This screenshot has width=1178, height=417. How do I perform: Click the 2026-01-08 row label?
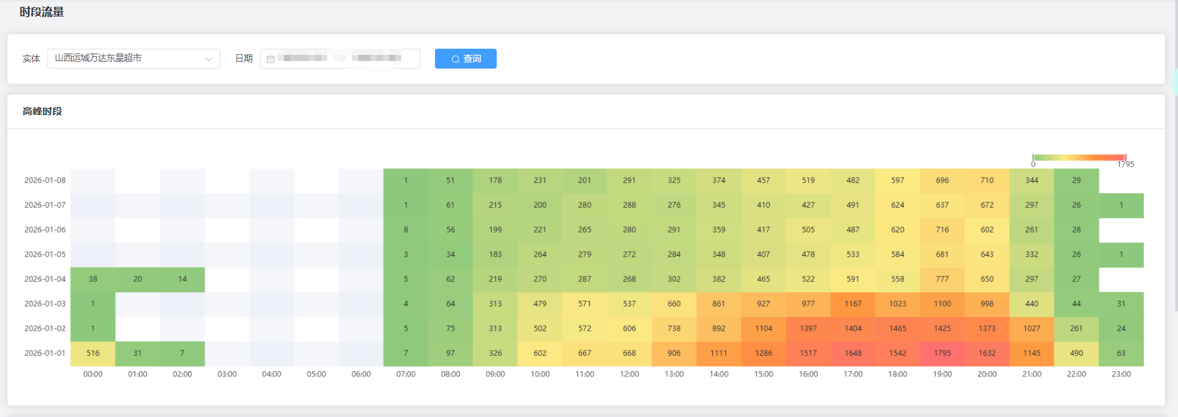(x=45, y=180)
